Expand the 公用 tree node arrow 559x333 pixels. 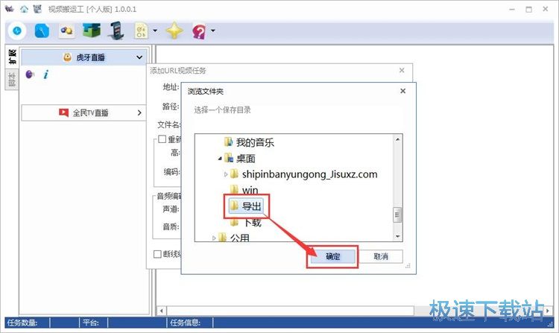tap(214, 238)
